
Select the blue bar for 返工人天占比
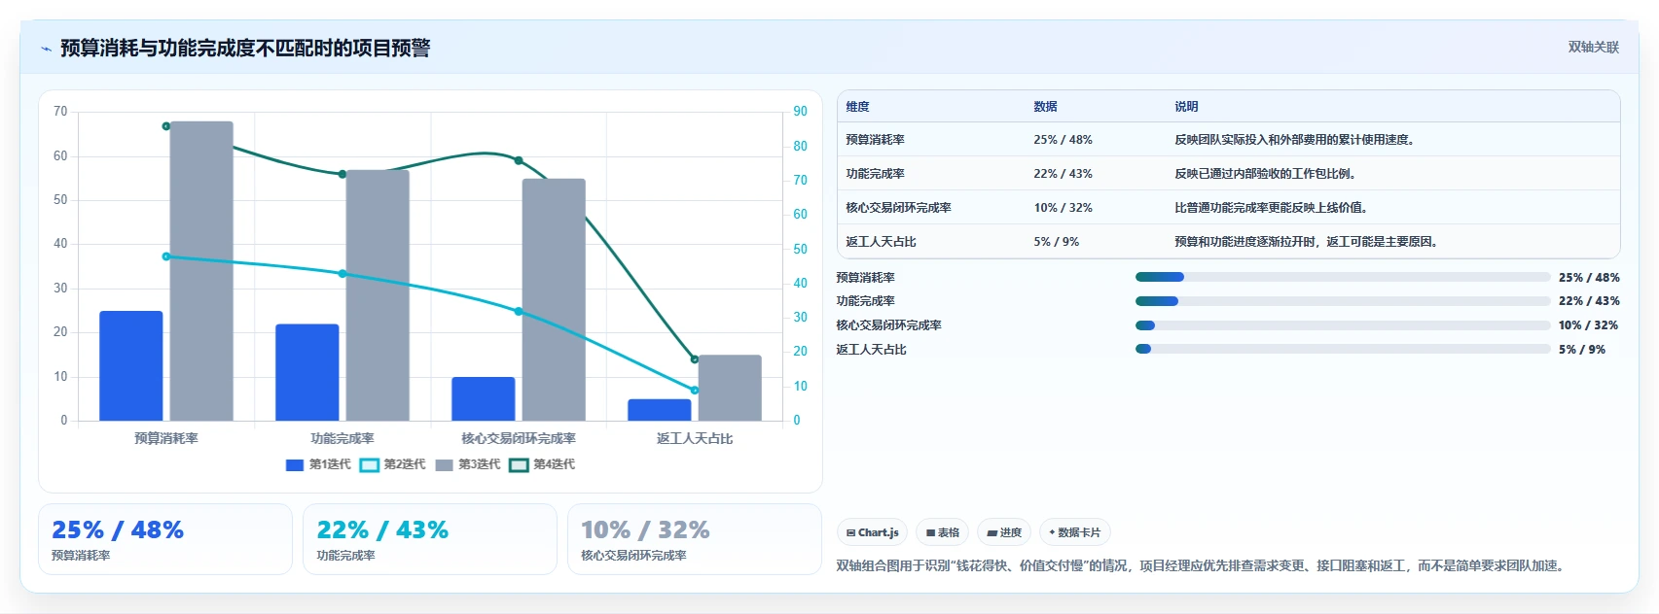point(660,410)
